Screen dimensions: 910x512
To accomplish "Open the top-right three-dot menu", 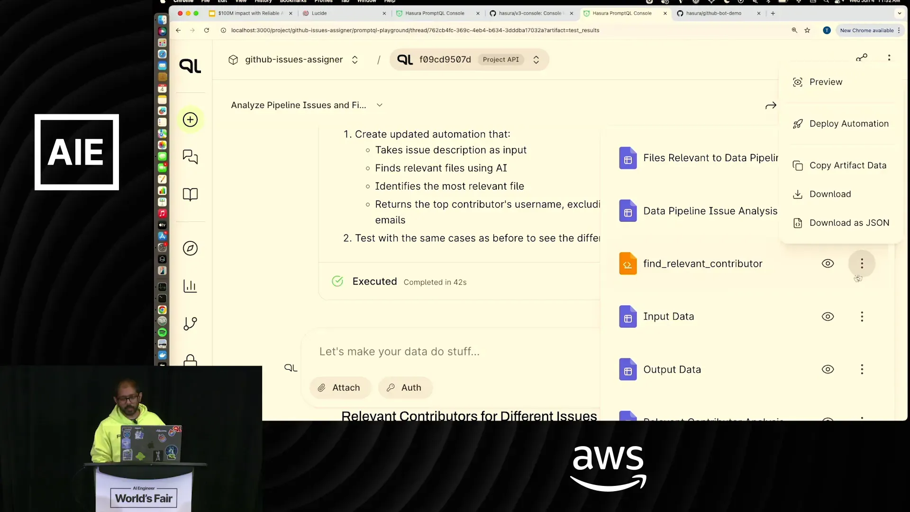I will point(889,58).
